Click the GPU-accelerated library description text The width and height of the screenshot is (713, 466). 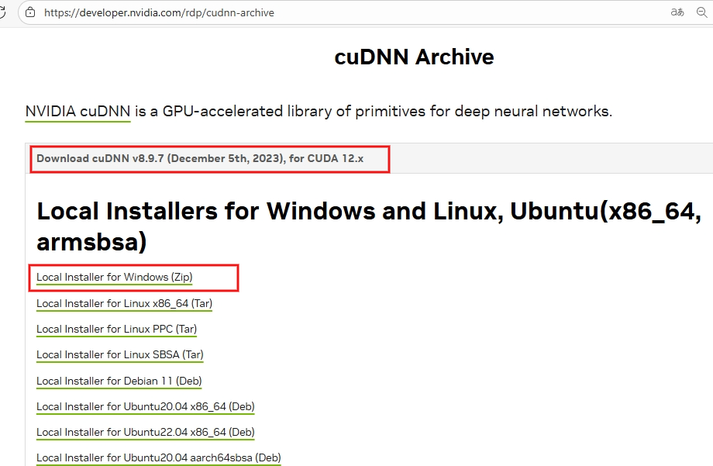pos(374,112)
